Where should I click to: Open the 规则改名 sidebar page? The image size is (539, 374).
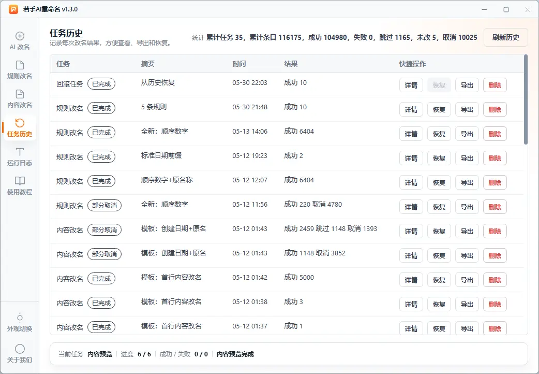pos(20,70)
